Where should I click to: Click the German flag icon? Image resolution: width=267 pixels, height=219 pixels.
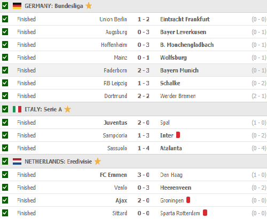[x=17, y=6]
